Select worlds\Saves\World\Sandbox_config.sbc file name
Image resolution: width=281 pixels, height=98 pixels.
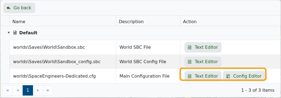(57, 62)
